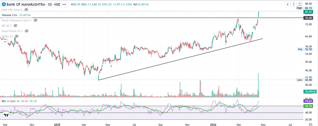The height and width of the screenshot is (126, 318).
Task: Click the SuperTrend 10 3 label
Action: (12, 31)
